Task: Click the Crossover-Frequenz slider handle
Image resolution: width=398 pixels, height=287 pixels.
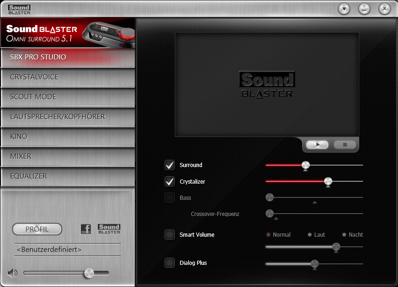Action: (x=270, y=214)
